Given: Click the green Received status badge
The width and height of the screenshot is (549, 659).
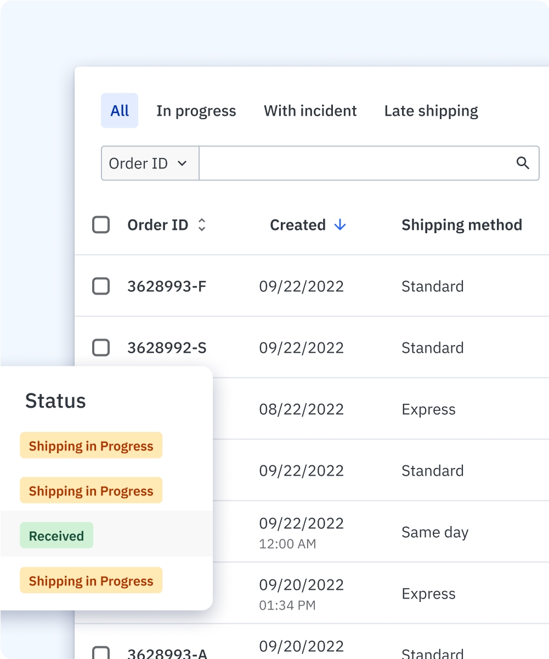Looking at the screenshot, I should [x=56, y=536].
